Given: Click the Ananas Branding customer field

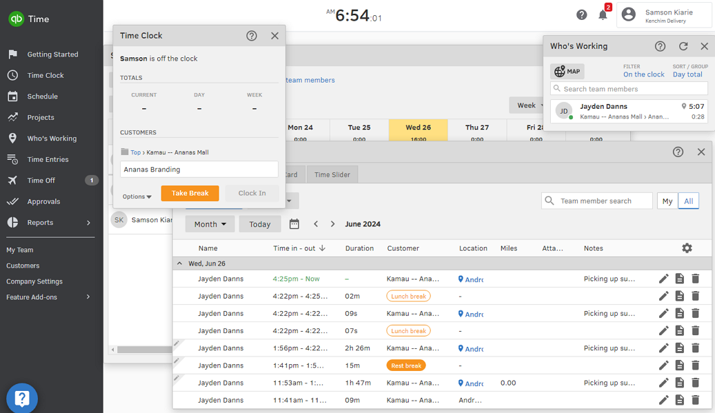Looking at the screenshot, I should pyautogui.click(x=199, y=168).
